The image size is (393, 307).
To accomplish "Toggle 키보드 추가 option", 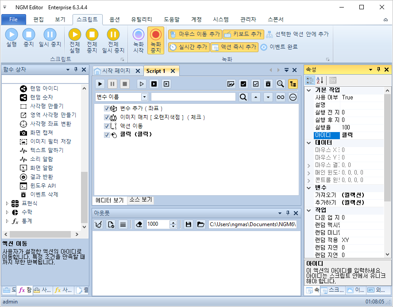I will pos(243,34).
